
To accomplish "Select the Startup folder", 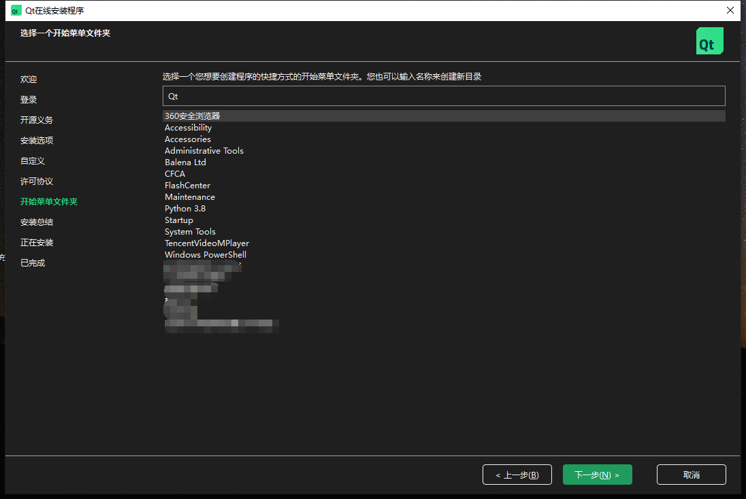I will click(178, 220).
